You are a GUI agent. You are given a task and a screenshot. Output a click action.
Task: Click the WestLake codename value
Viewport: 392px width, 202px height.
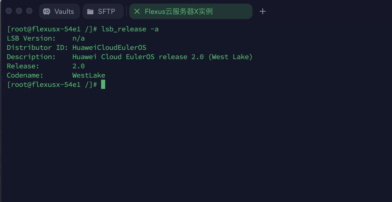point(89,75)
